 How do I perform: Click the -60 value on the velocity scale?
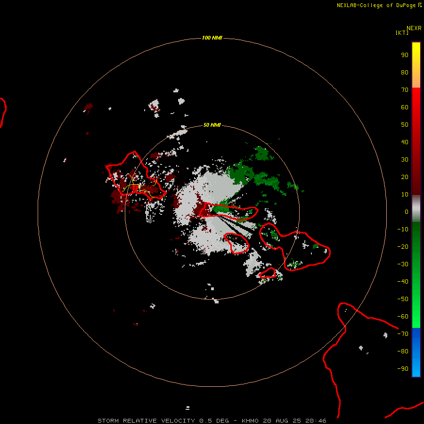click(403, 317)
